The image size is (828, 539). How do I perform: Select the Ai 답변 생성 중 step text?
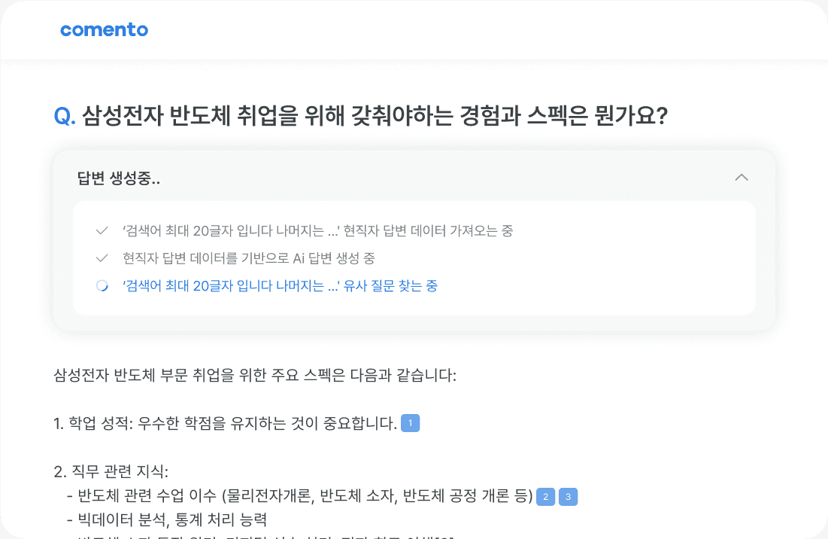248,258
